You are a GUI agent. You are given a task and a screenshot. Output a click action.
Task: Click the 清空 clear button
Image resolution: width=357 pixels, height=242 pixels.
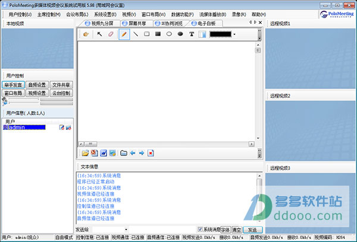click(x=237, y=230)
